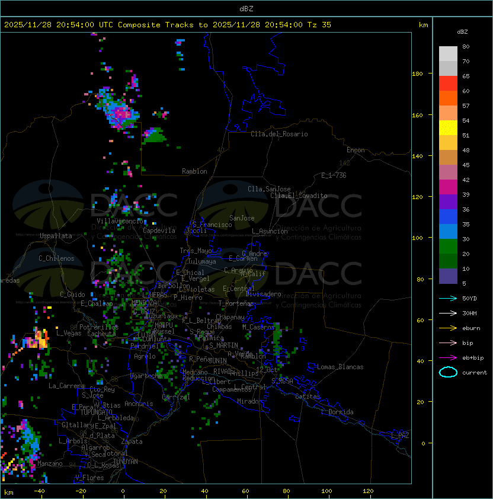
Task: Pick the red 60–65 dBZ color band
Action: 448,84
